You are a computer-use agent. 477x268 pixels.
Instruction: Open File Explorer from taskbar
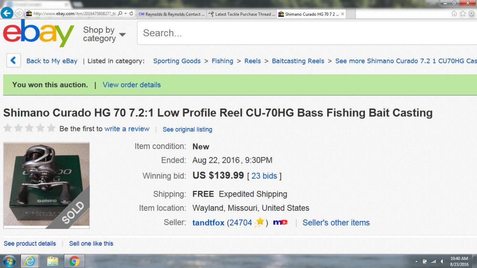tap(52, 261)
